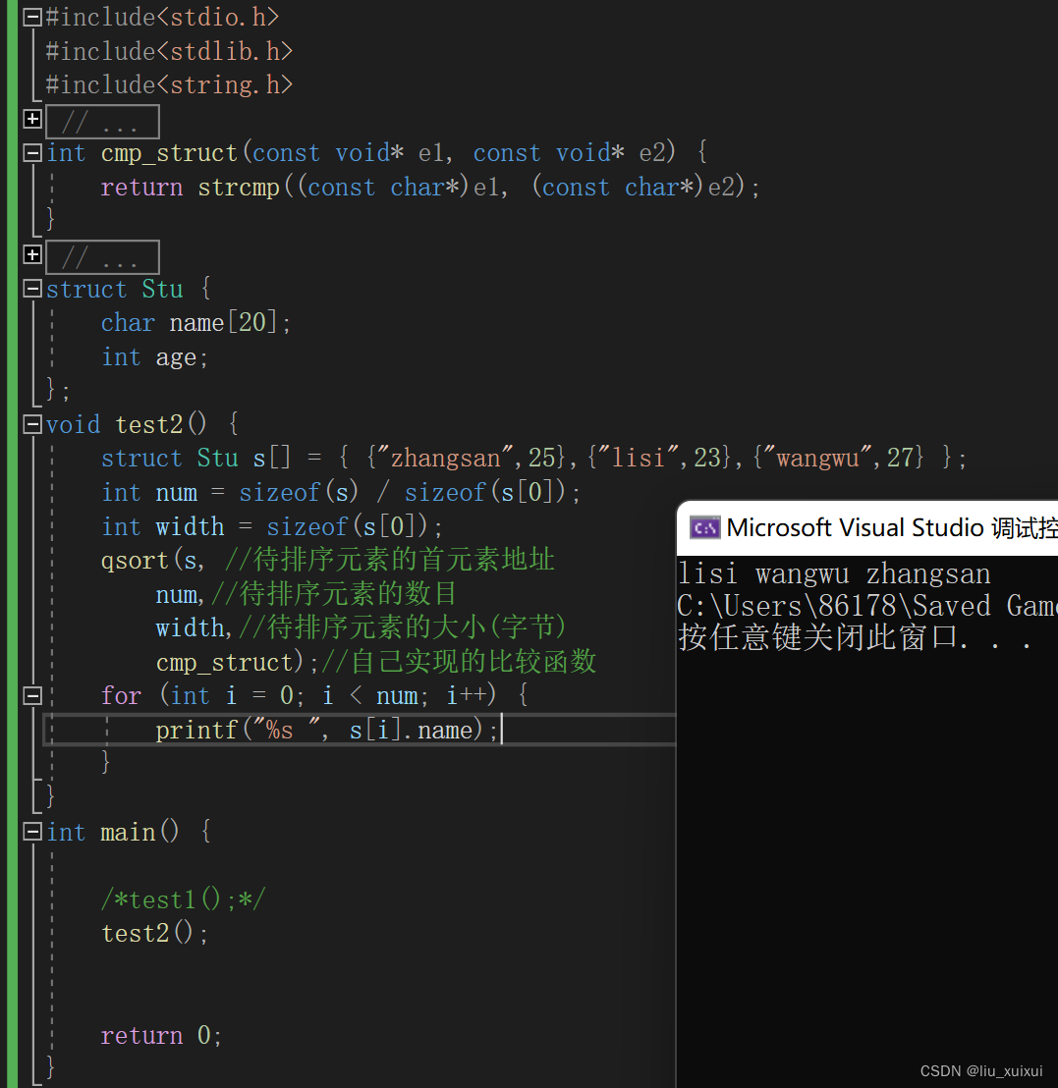Click the 'num,' qsort argument line
The image size is (1058, 1088).
point(306,594)
